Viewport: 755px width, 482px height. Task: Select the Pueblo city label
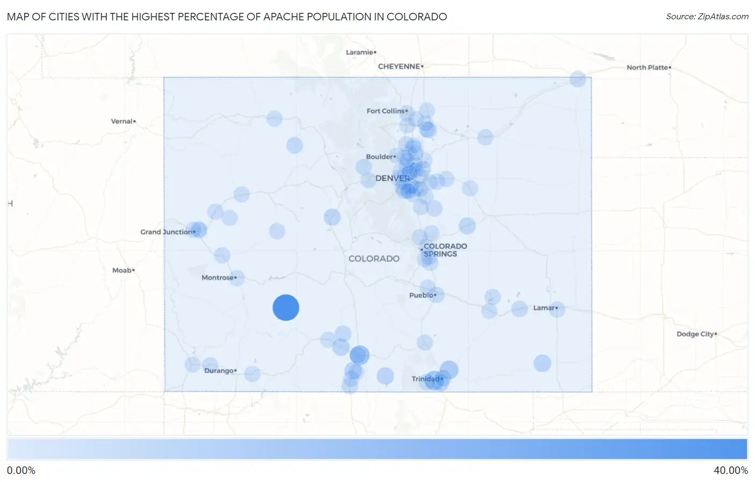tap(422, 295)
